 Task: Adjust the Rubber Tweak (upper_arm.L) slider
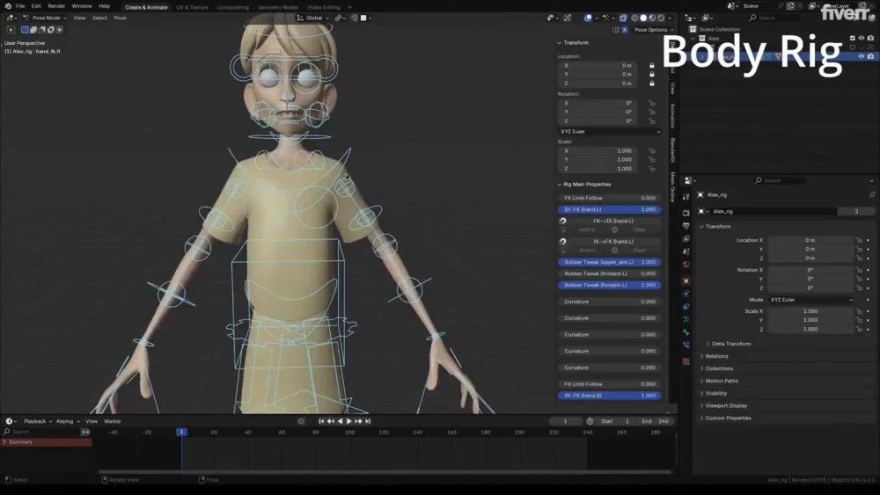[610, 262]
